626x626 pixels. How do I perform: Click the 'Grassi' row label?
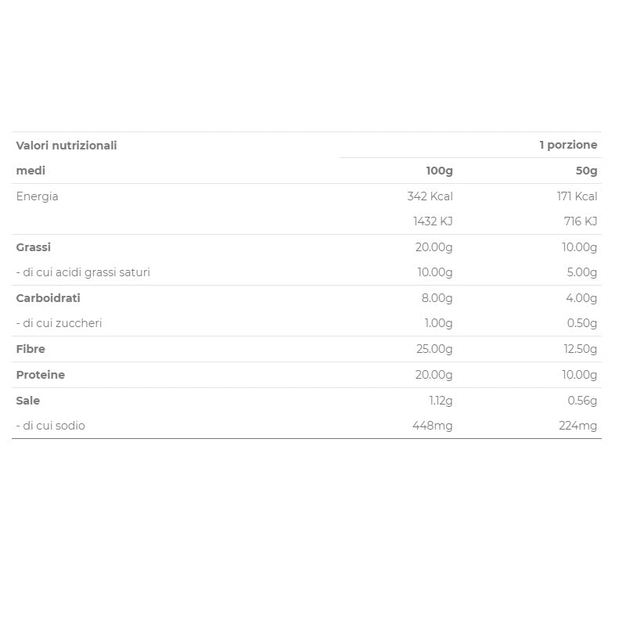click(34, 247)
